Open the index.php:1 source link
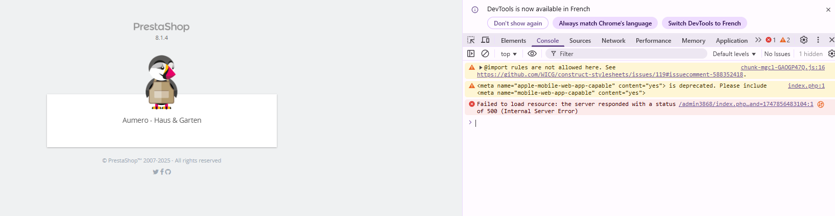 pos(806,86)
